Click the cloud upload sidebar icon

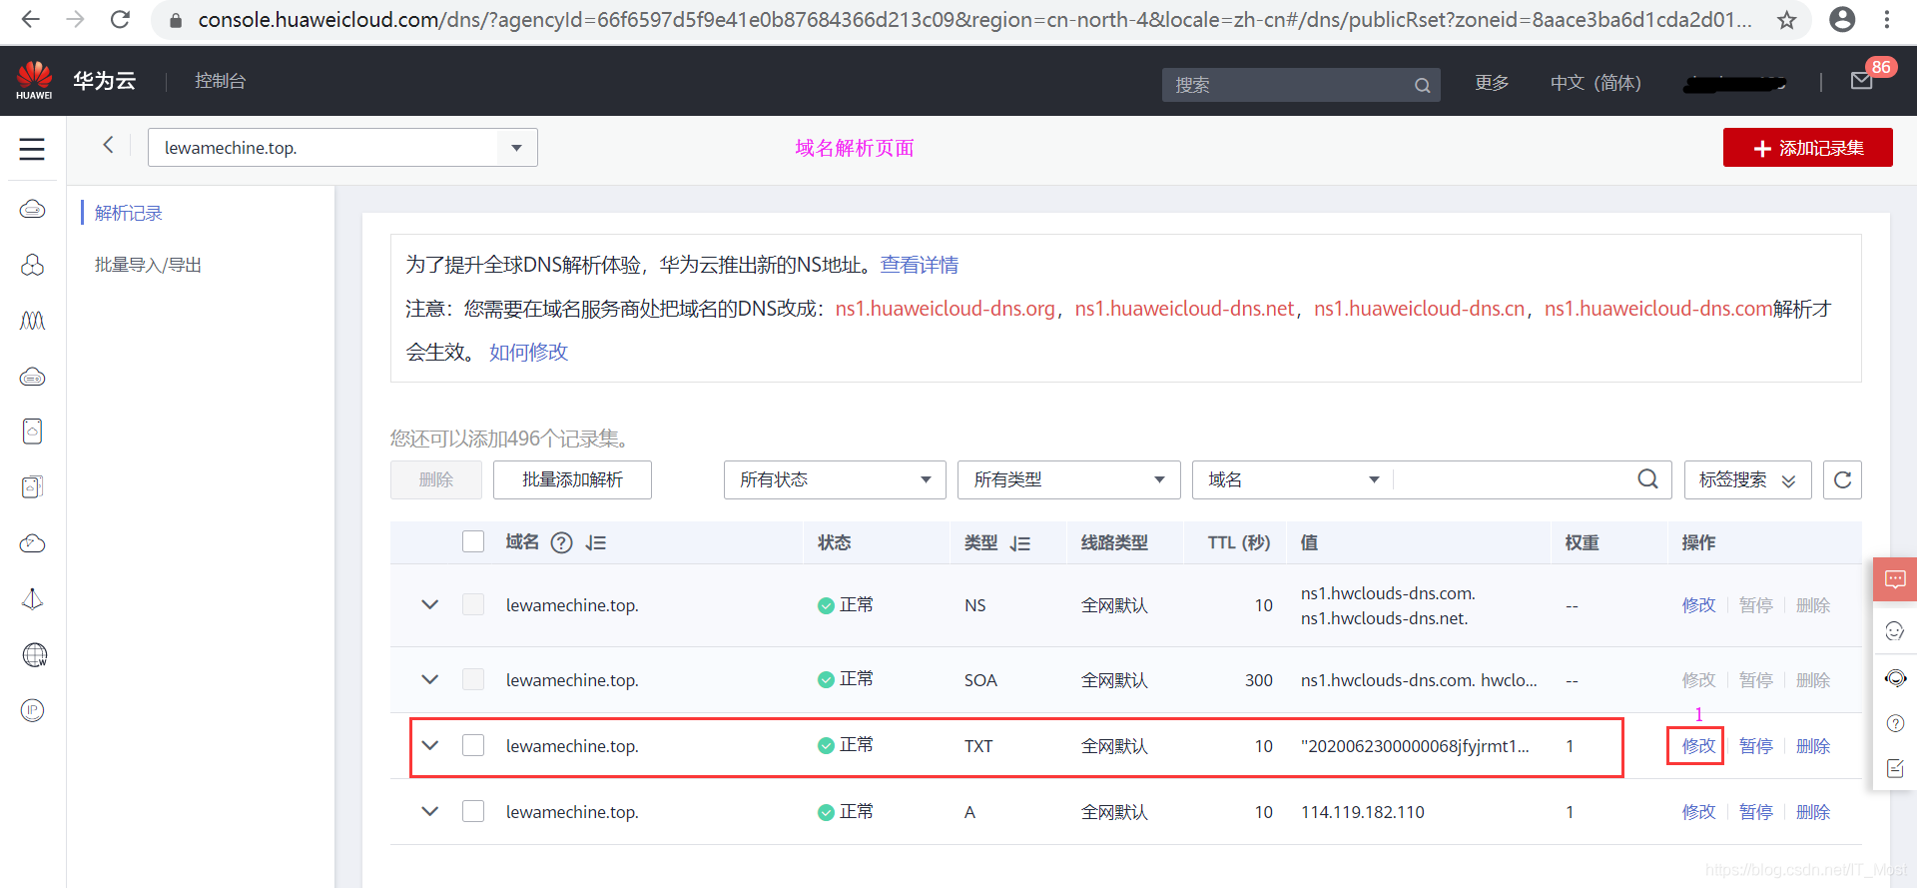point(33,543)
